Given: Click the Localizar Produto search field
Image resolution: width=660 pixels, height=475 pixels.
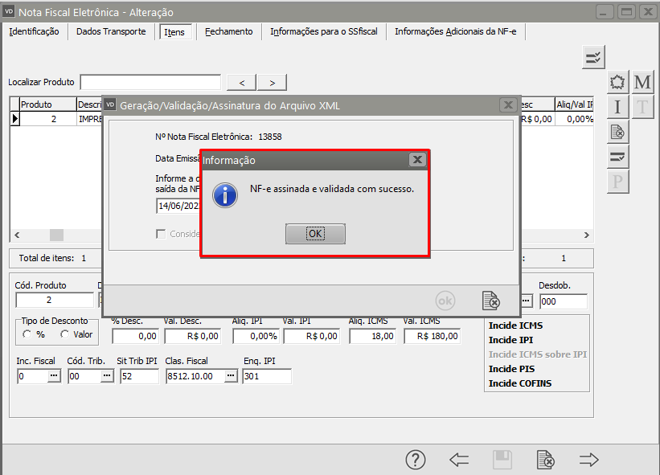Looking at the screenshot, I should click(x=150, y=82).
